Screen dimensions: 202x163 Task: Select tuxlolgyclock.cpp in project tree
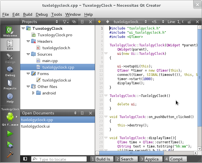tap(58, 67)
